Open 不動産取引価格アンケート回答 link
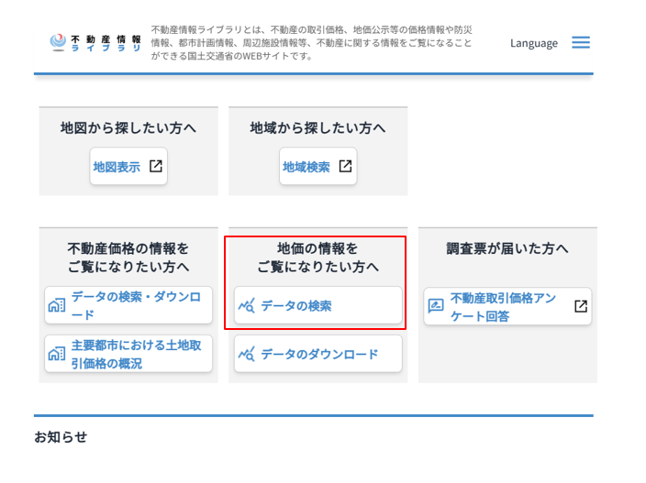 coord(503,306)
